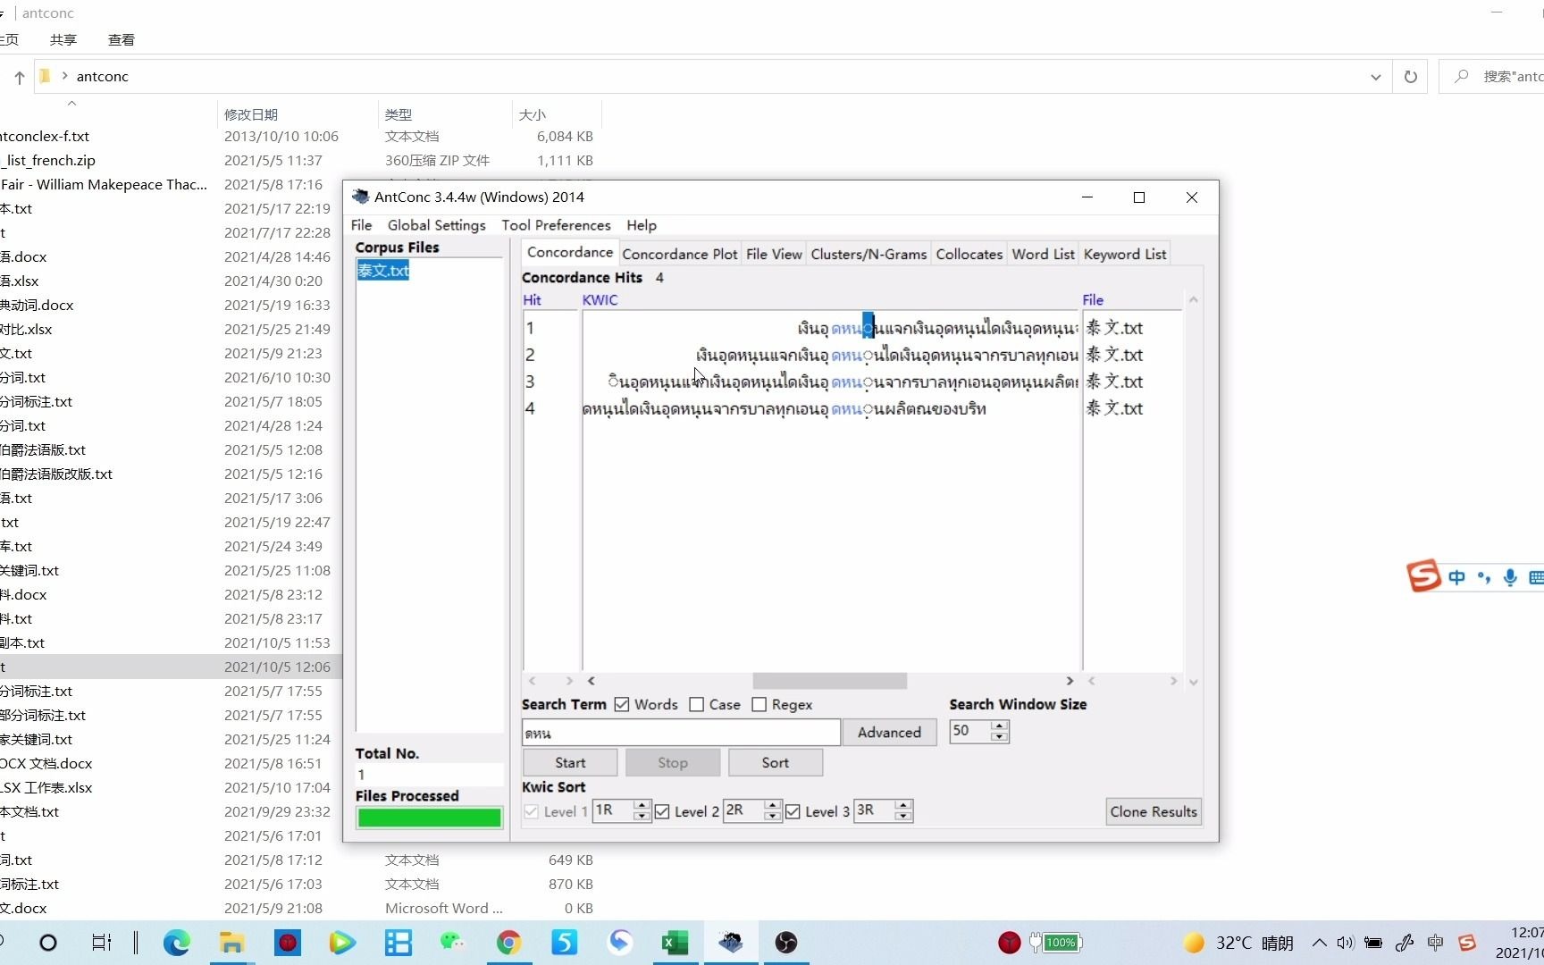Viewport: 1544px width, 965px height.
Task: Click the Stop button
Action: (x=673, y=762)
